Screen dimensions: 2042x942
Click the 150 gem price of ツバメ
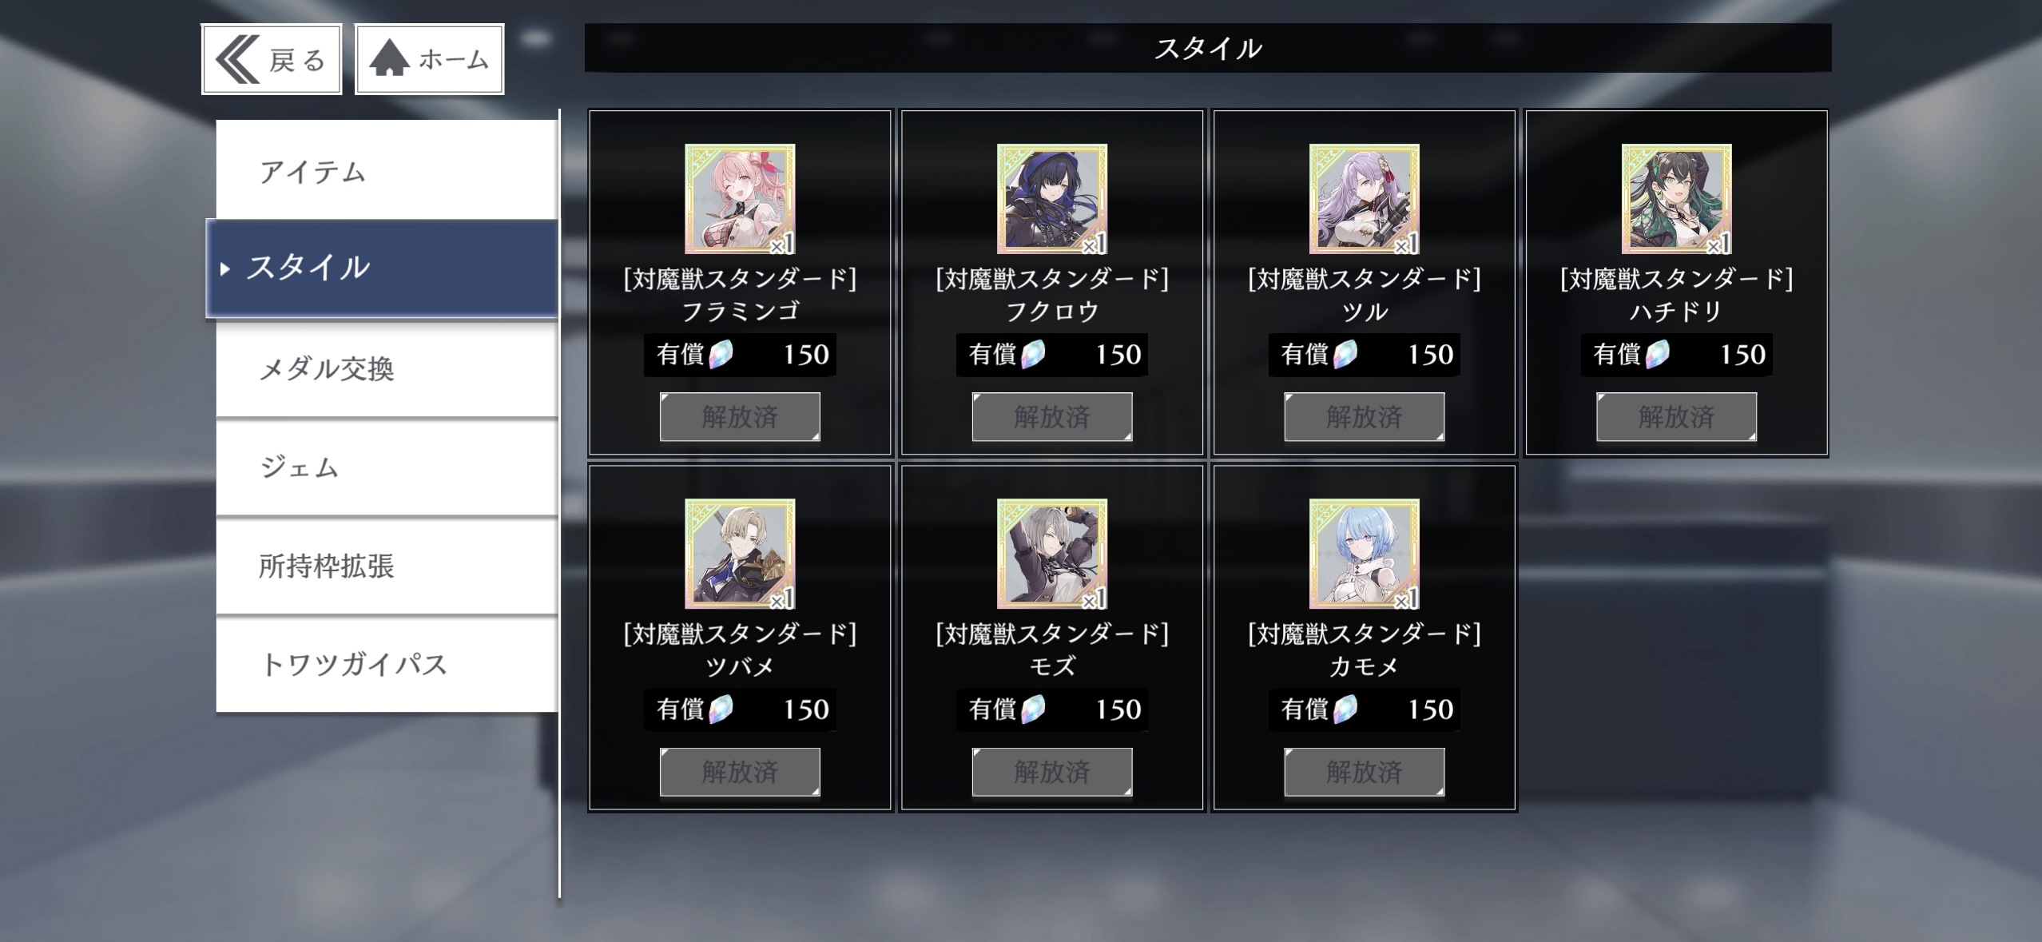[806, 709]
